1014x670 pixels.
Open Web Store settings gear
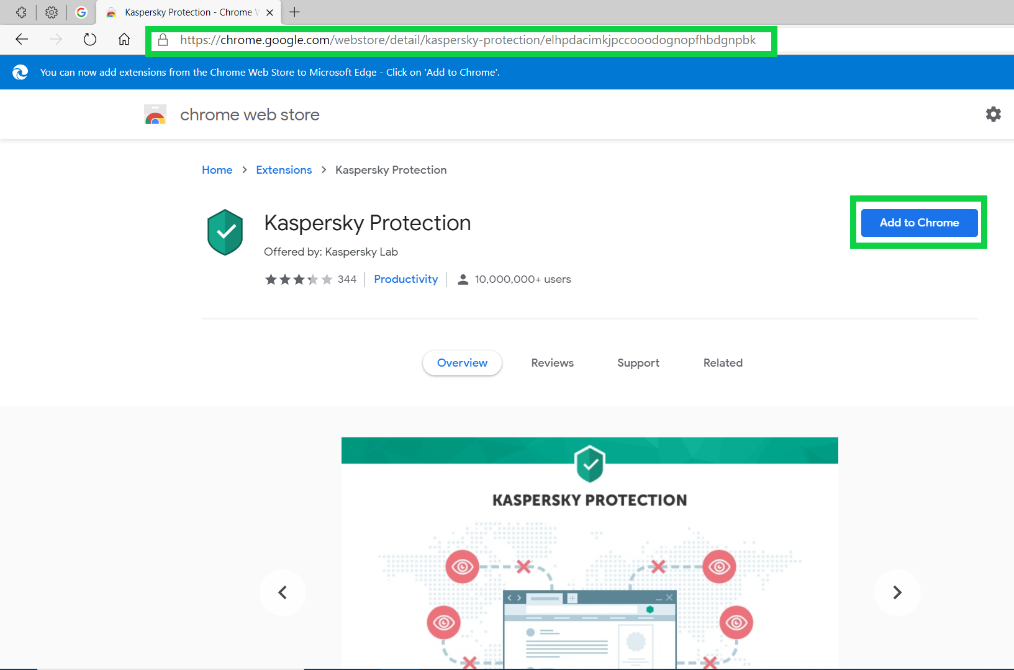994,114
